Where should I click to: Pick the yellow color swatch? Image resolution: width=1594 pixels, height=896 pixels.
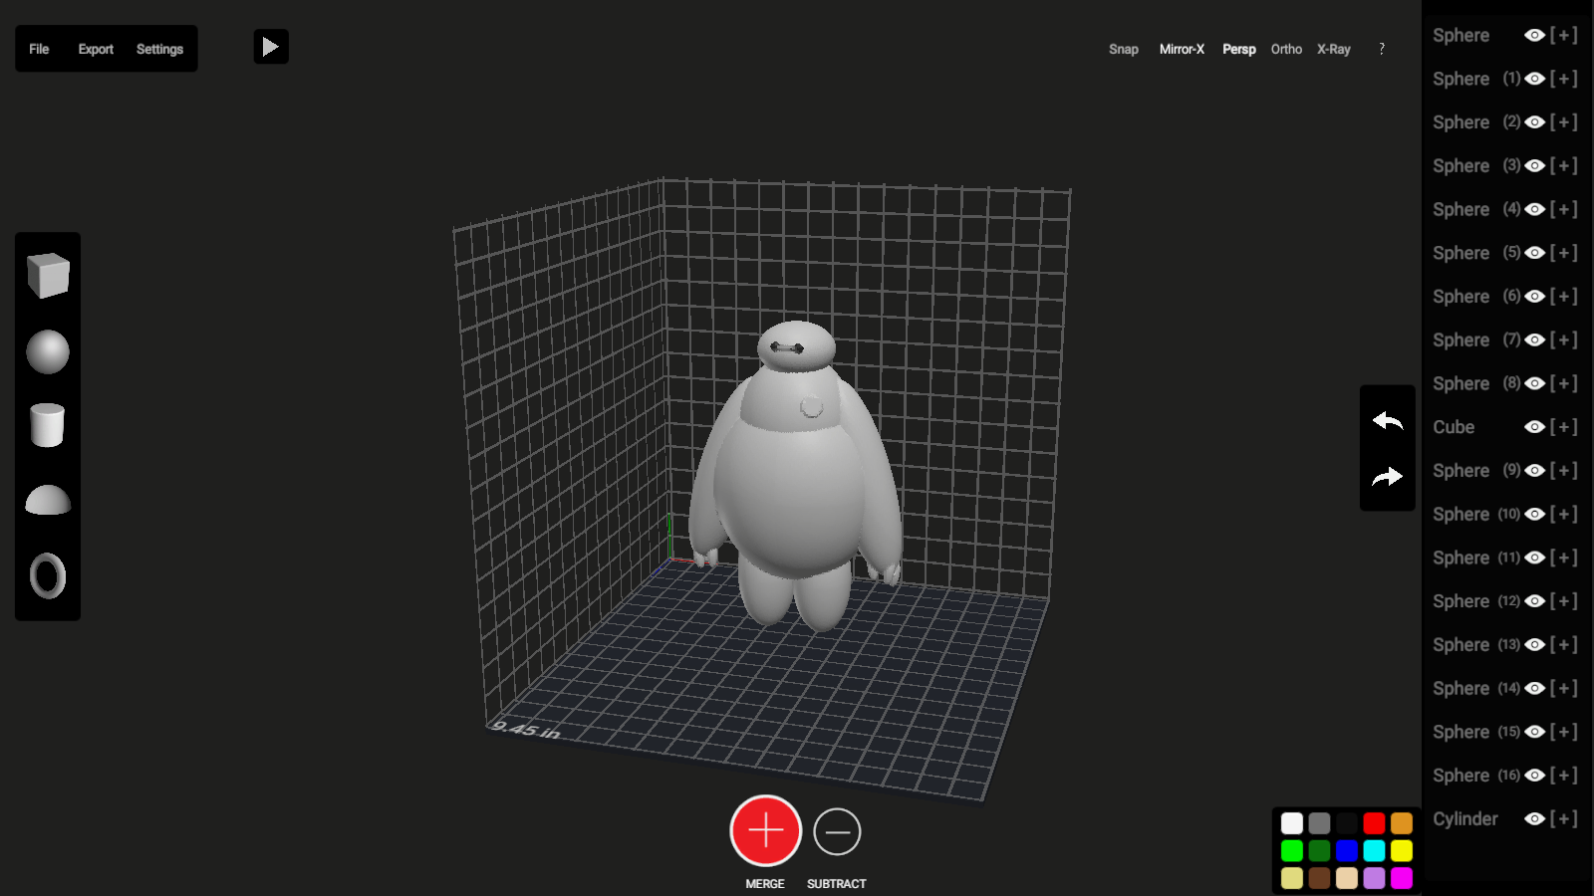tap(1402, 850)
